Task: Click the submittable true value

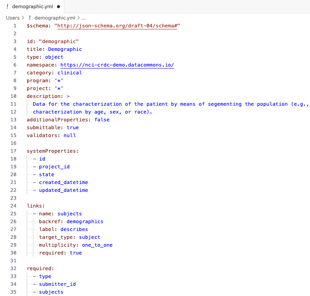Action: pos(73,128)
